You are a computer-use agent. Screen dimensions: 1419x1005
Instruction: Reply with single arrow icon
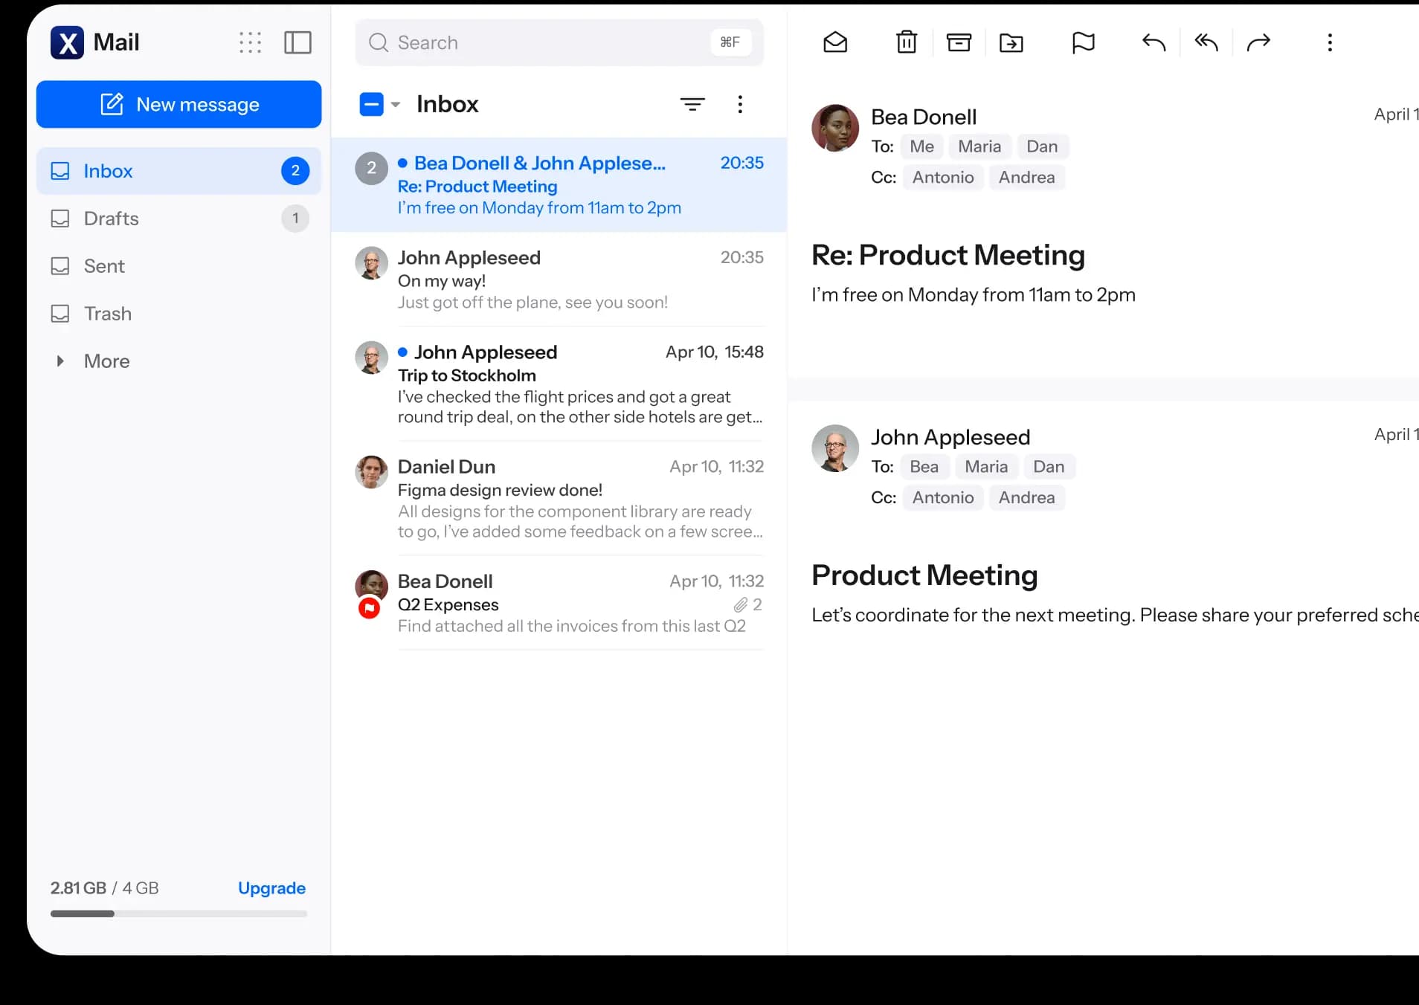pos(1153,42)
